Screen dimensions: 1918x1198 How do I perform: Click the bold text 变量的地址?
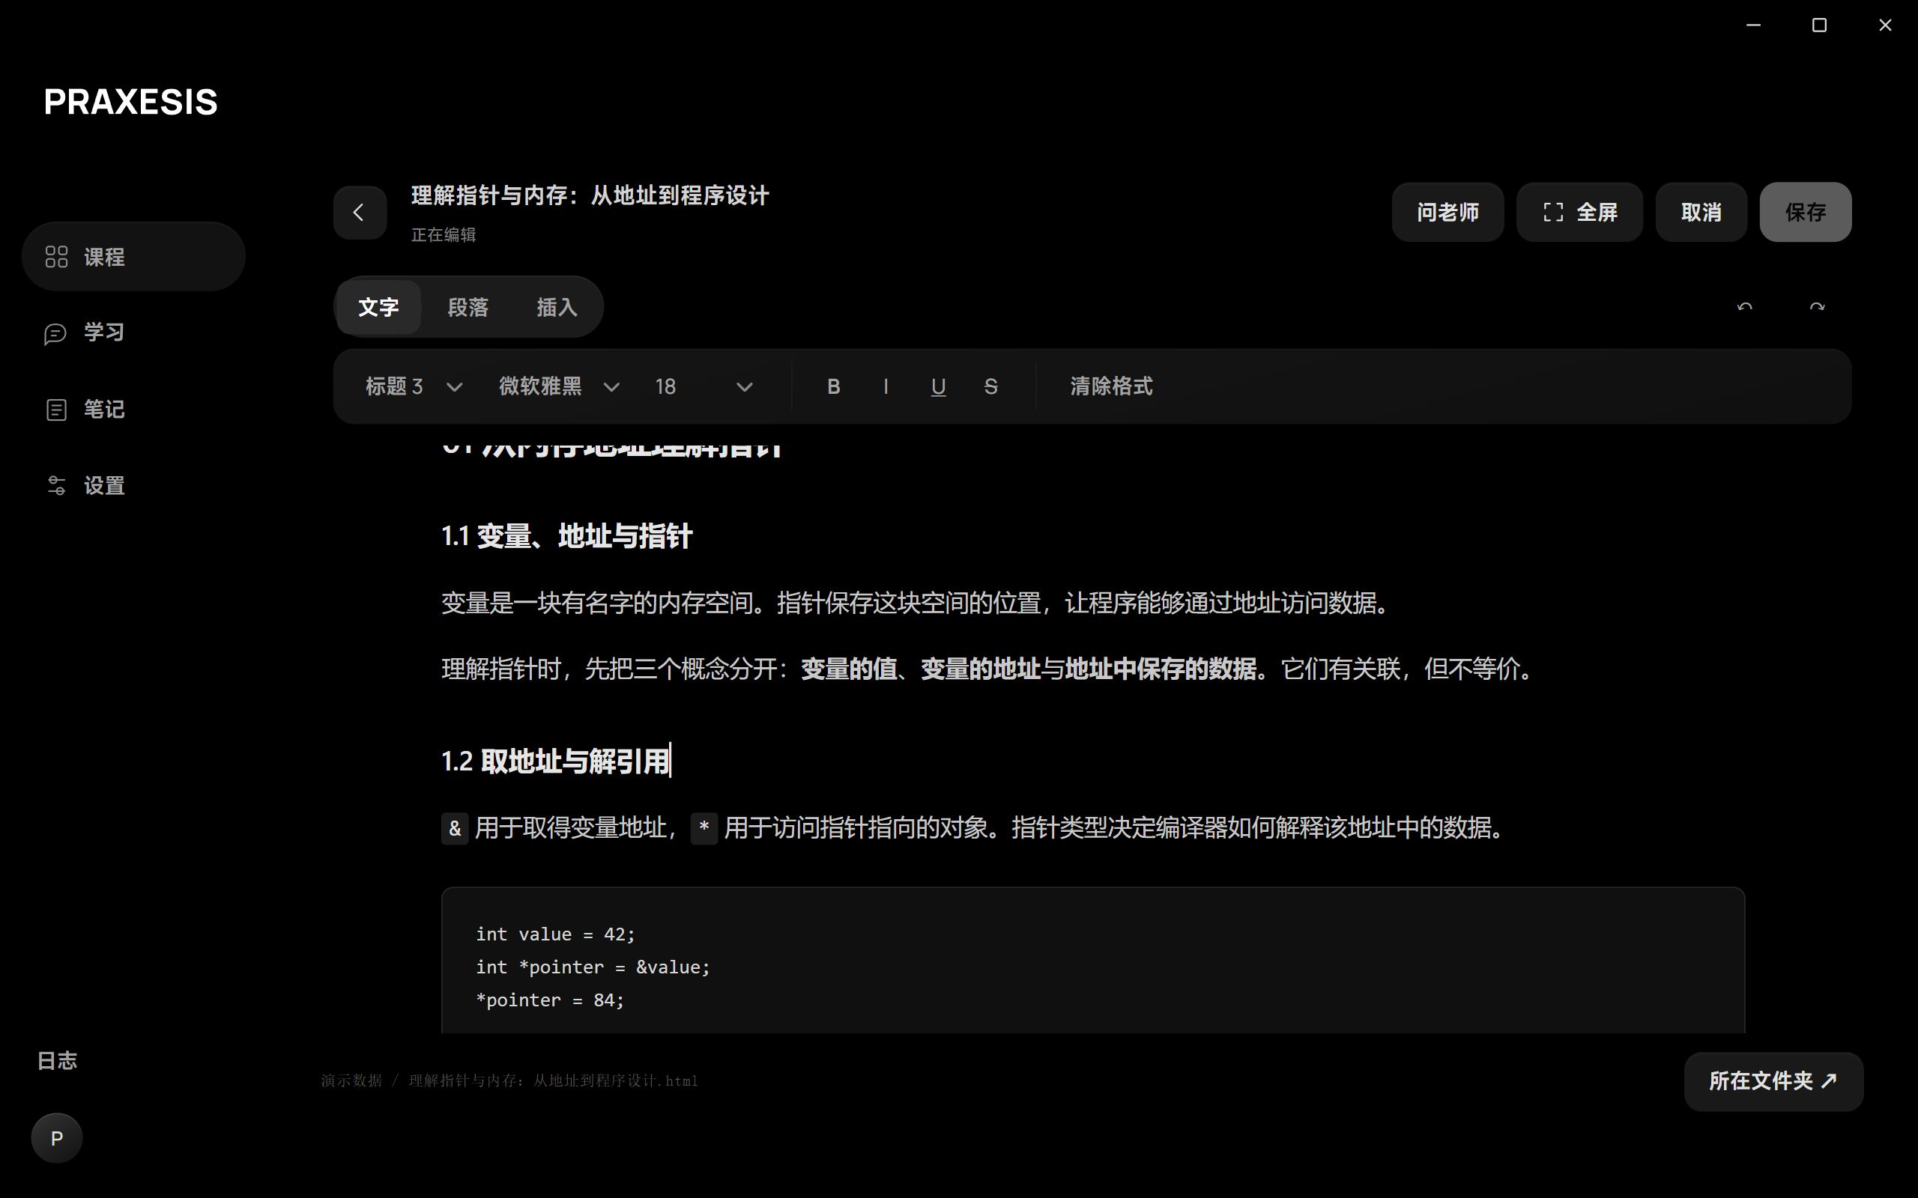click(981, 669)
